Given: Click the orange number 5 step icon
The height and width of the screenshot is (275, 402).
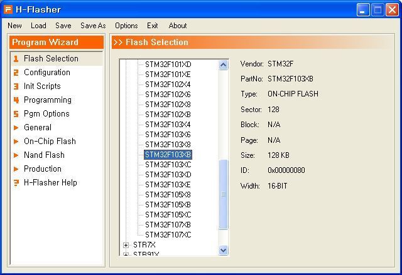Looking at the screenshot, I should 16,114.
